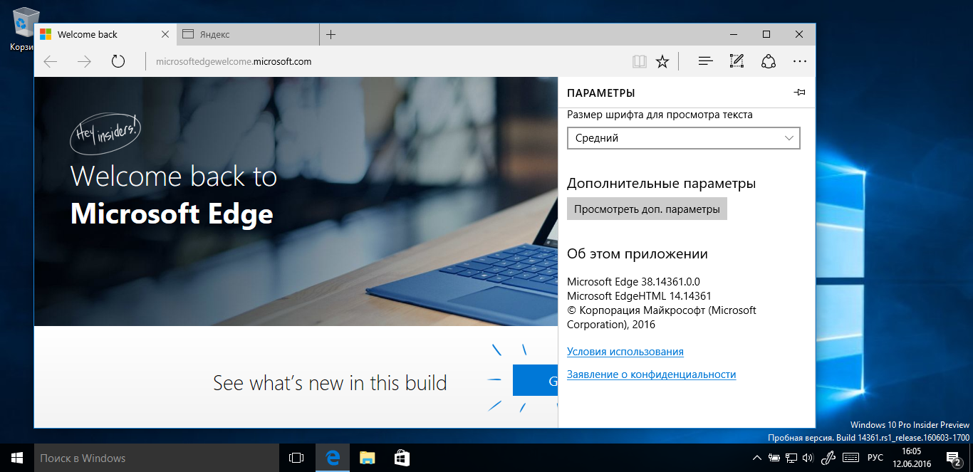This screenshot has width=973, height=472.
Task: Go back using the back arrow
Action: point(50,62)
